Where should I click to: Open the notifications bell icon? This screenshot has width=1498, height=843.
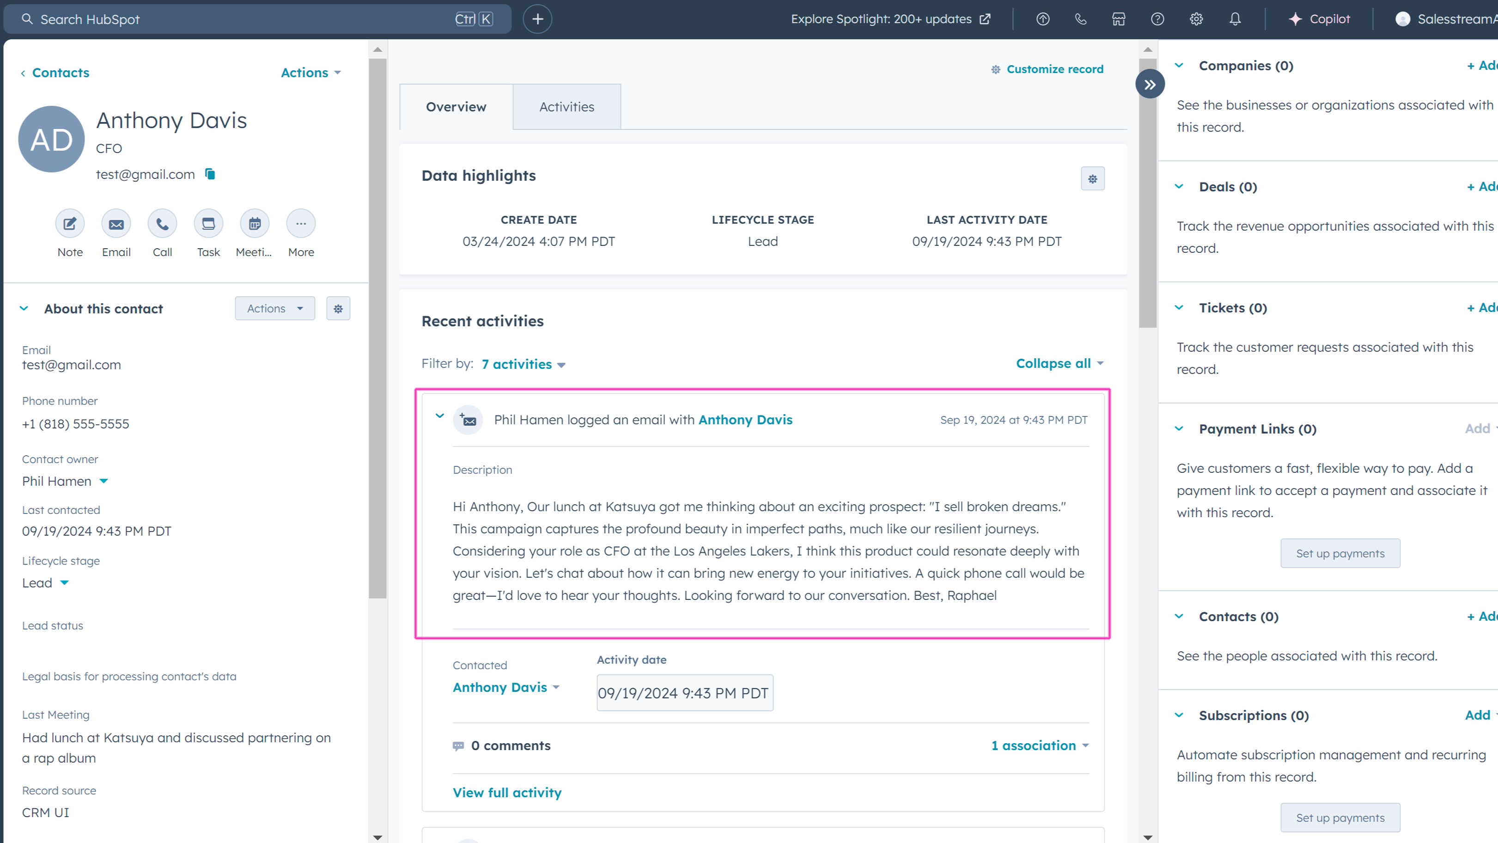coord(1235,19)
